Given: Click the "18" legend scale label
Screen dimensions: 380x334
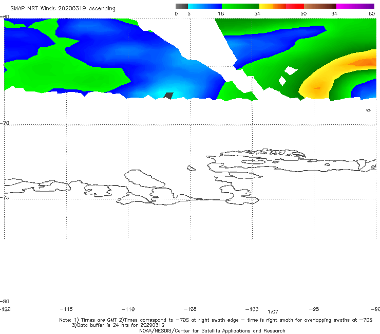Looking at the screenshot, I should pyautogui.click(x=221, y=13).
